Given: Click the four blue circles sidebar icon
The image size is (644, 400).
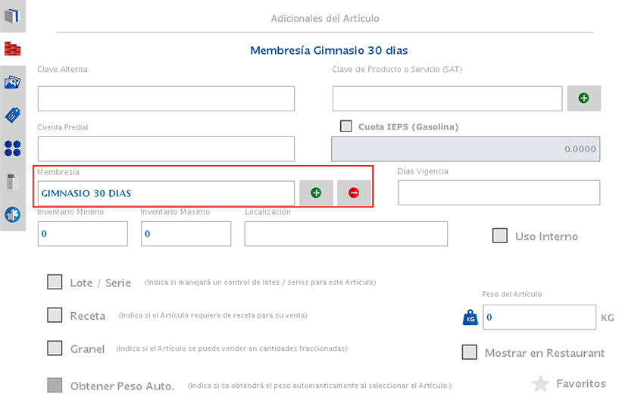Looking at the screenshot, I should click(x=12, y=148).
